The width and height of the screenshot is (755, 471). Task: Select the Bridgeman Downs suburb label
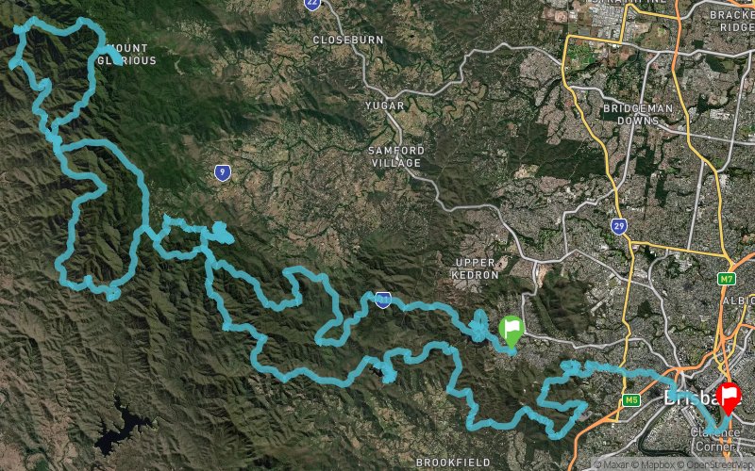tap(638, 114)
